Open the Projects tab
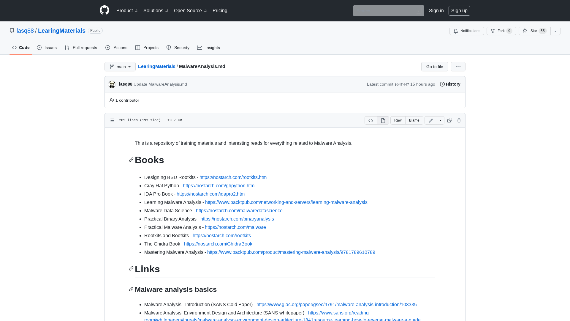Image resolution: width=570 pixels, height=321 pixels. pos(147,48)
